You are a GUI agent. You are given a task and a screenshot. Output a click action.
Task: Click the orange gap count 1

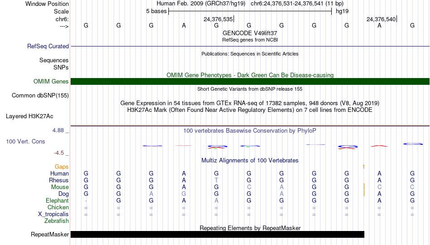(363, 167)
